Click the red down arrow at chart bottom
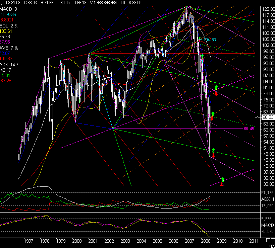Viewport: 275px width, 248px height. coord(222,183)
